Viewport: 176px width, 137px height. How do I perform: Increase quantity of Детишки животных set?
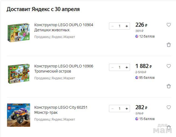[x=126, y=26]
